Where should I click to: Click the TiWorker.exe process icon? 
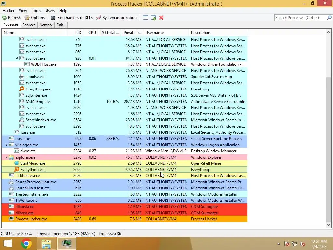point(11,201)
